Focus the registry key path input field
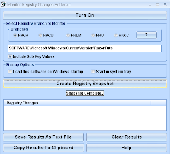 coord(85,48)
